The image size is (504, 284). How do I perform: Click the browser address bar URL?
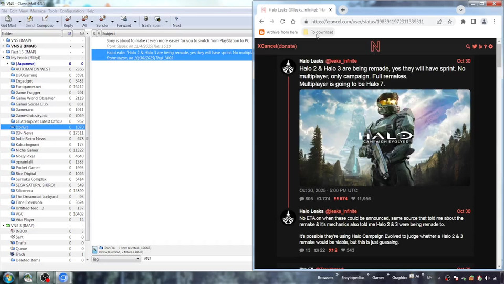pyautogui.click(x=367, y=22)
